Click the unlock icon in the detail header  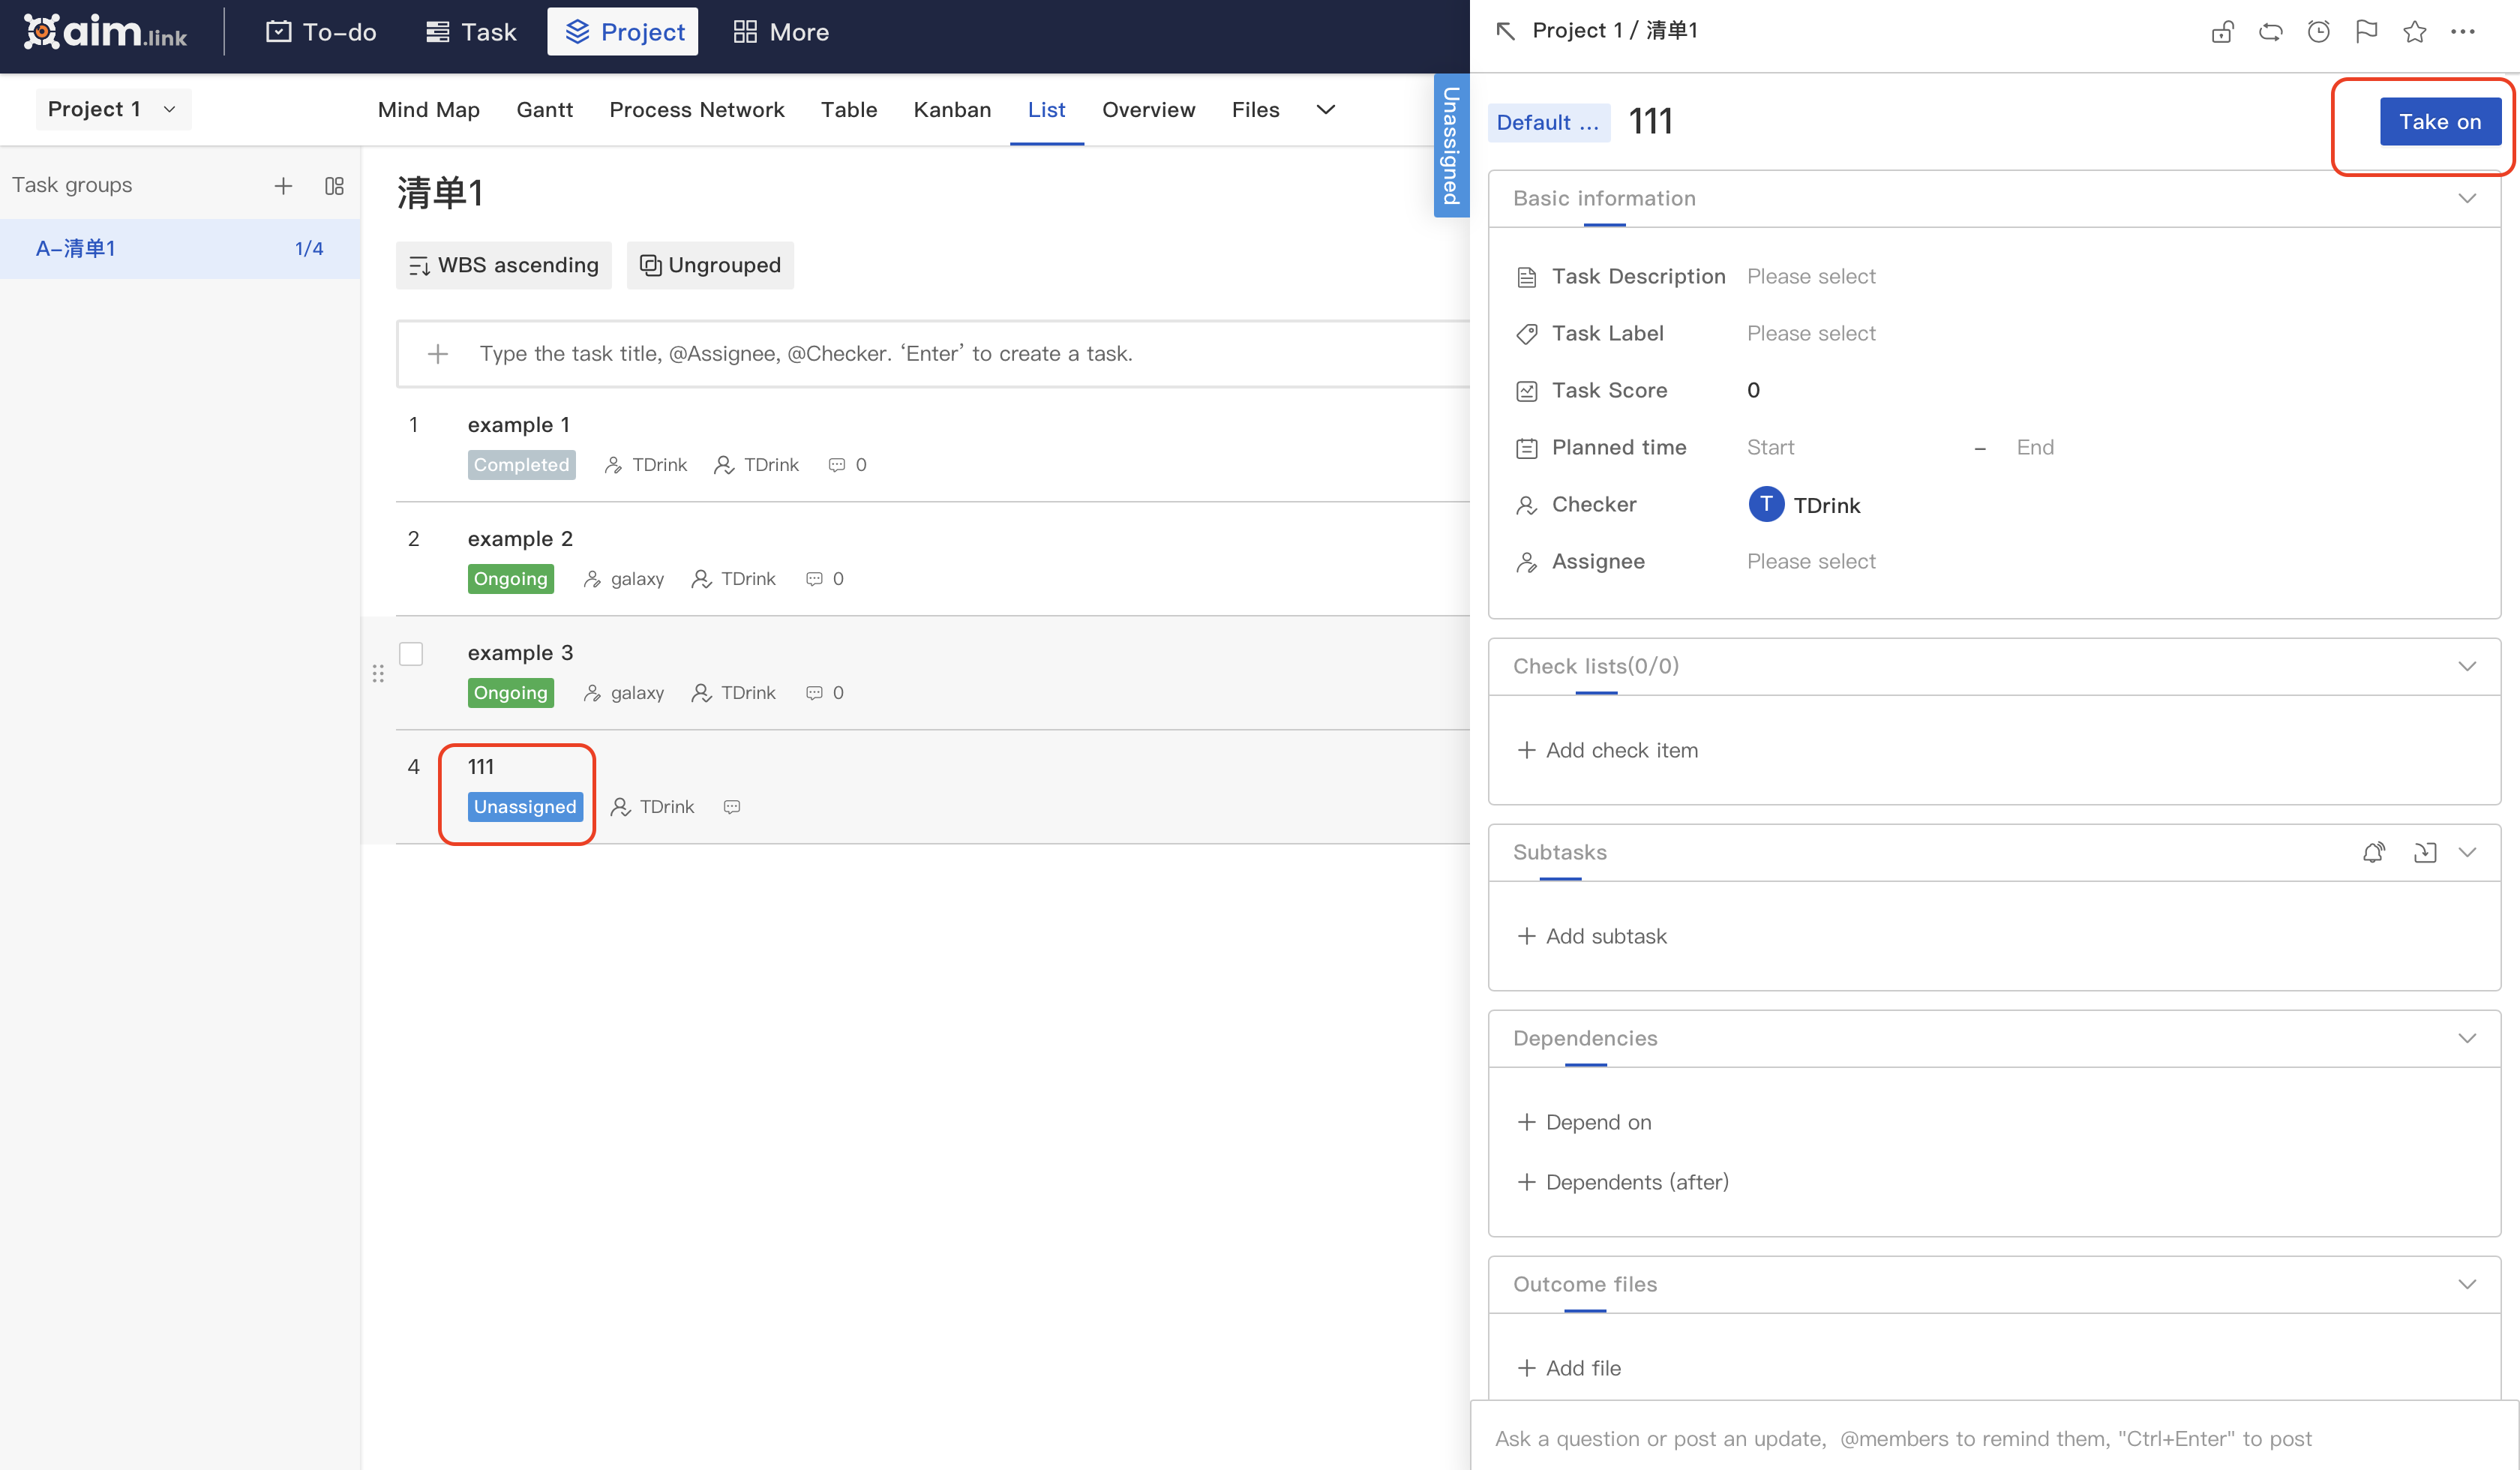click(2221, 31)
